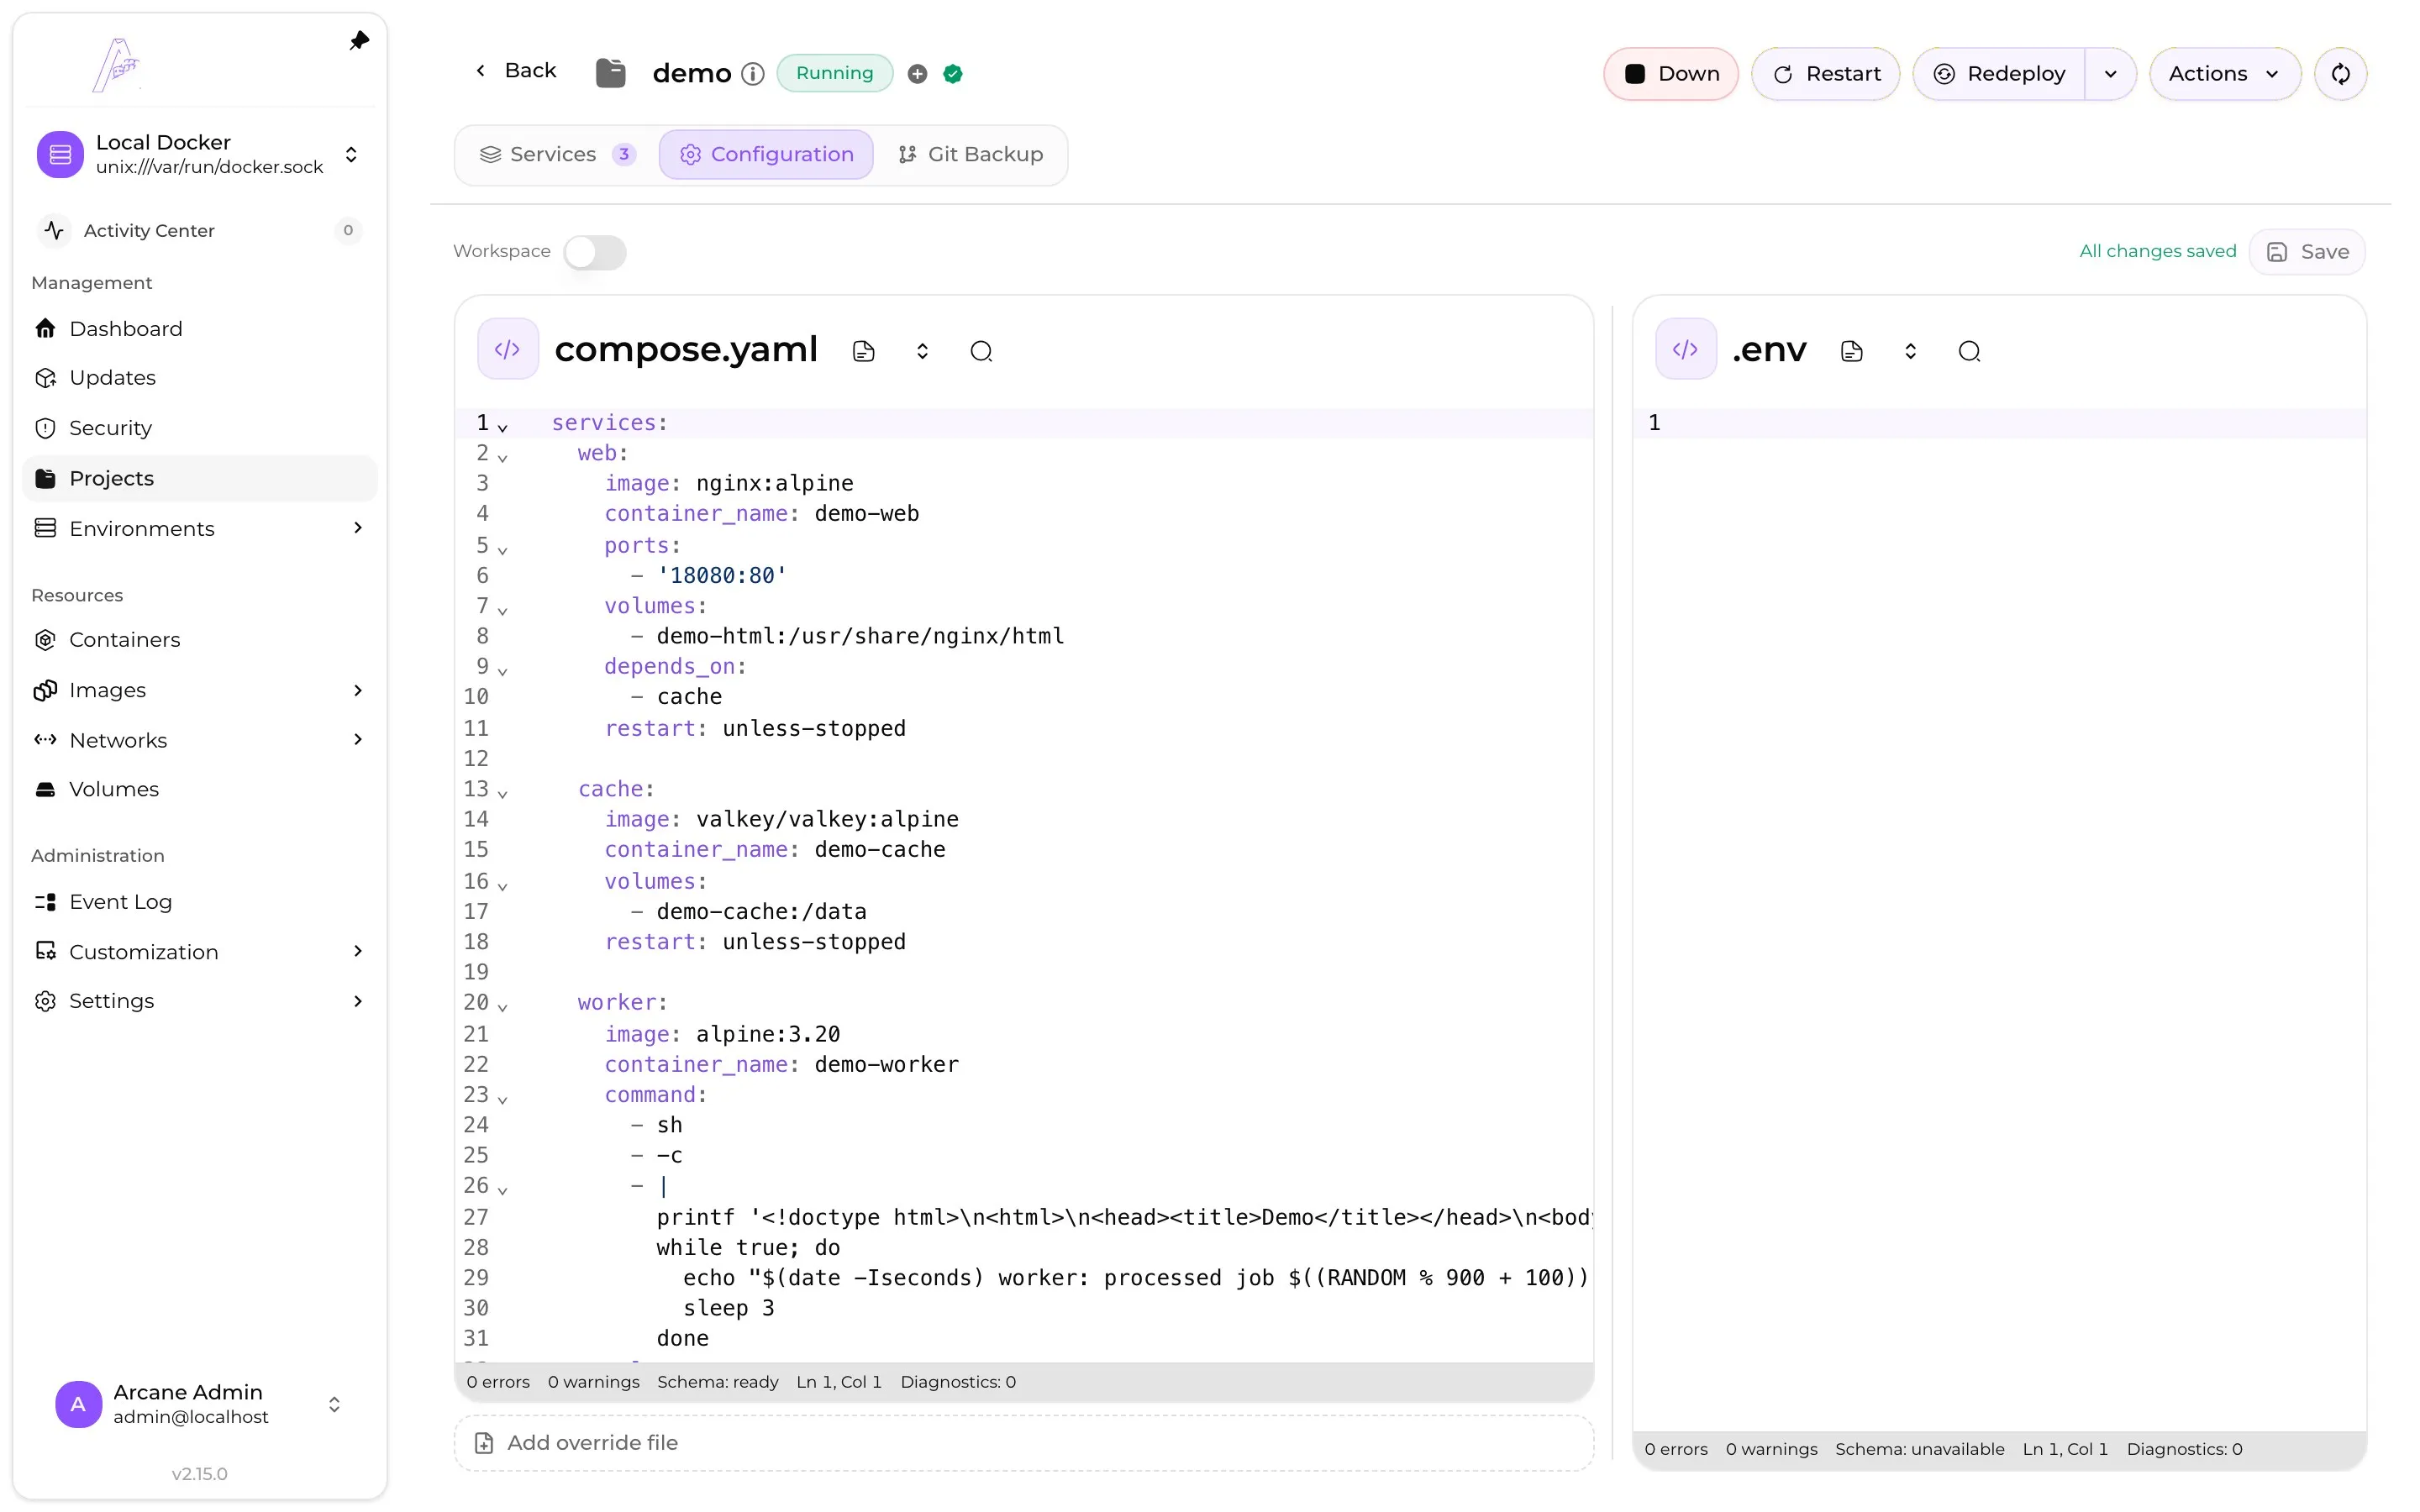This screenshot has height=1512, width=2420.
Task: Open Activity Center
Action: pyautogui.click(x=199, y=231)
